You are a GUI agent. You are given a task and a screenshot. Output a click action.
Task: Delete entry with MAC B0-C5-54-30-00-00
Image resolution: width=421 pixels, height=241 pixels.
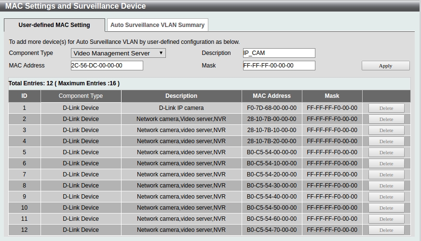[x=386, y=186]
